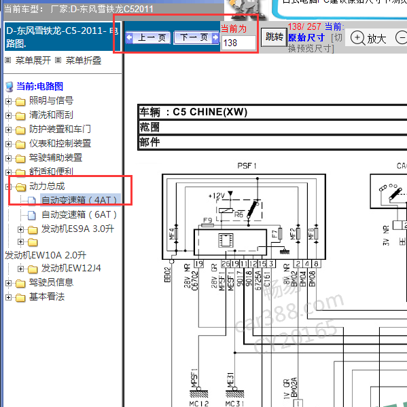Open the 自动变速箱（6AT）diagram page

click(x=79, y=214)
